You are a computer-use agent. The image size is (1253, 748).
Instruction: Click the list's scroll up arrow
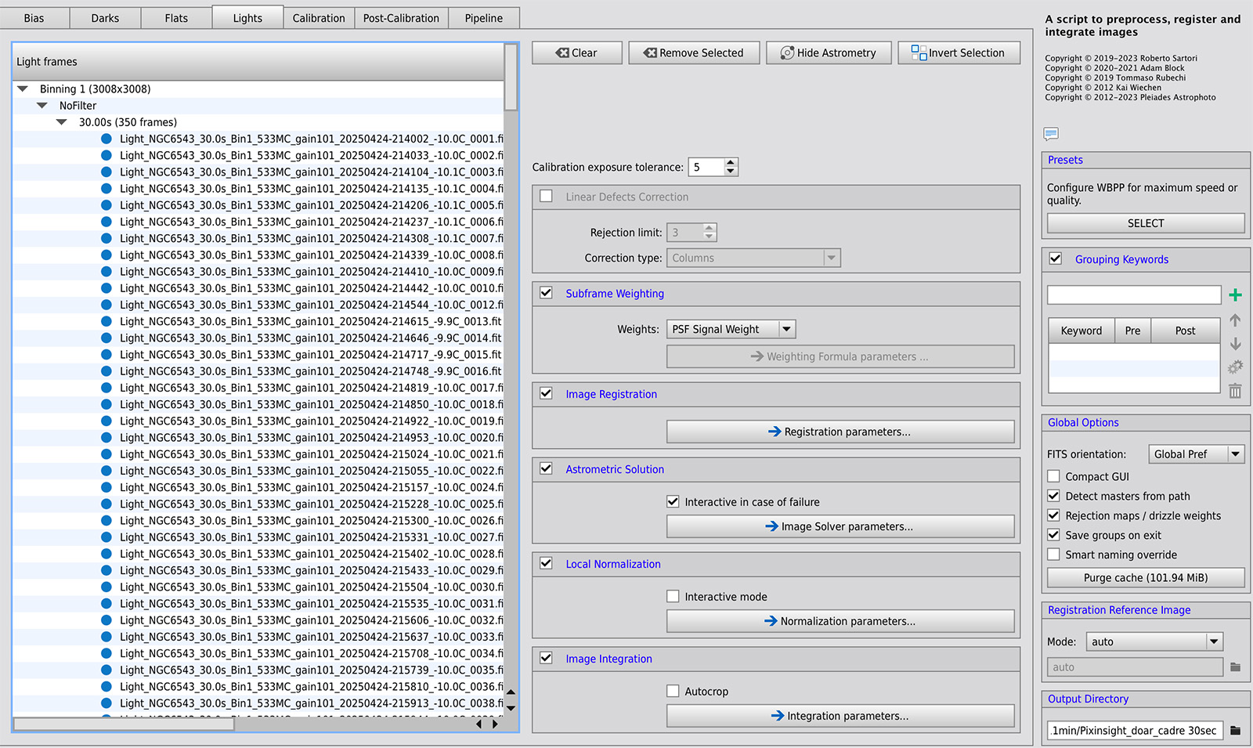(511, 692)
